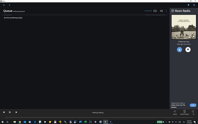Open the George Harrison artist link

tap(184, 44)
